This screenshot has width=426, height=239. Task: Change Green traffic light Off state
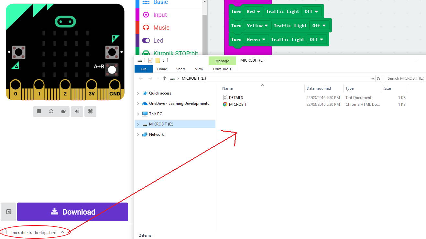317,40
